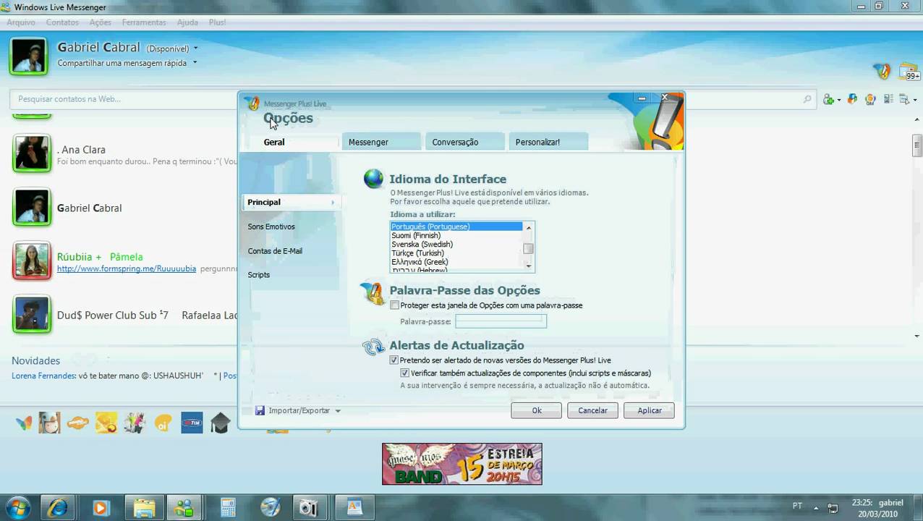Show hidden system tray icons
The height and width of the screenshot is (521, 923).
(816, 507)
